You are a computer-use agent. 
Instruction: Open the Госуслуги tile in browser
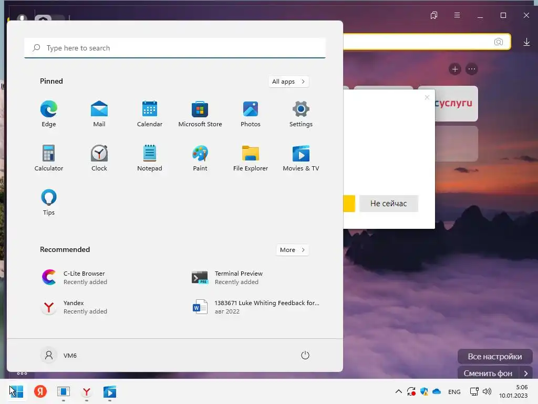coord(457,104)
